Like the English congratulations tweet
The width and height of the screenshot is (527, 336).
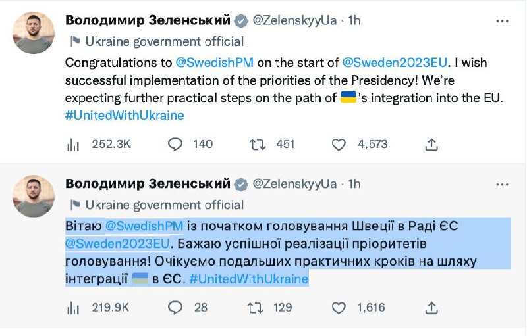tap(339, 144)
